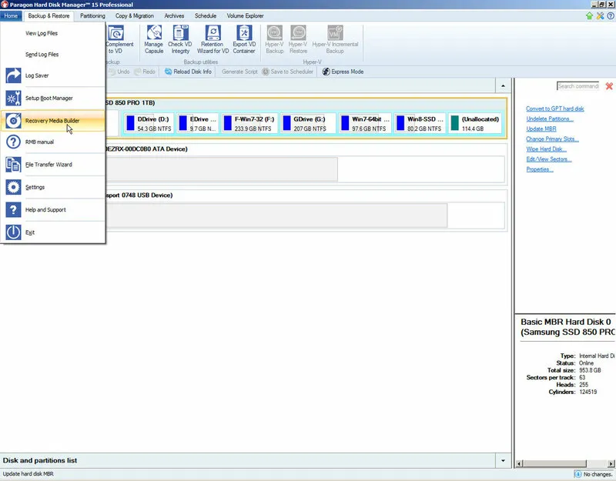This screenshot has width=616, height=481.
Task: Open the disk Properties link
Action: tap(540, 169)
